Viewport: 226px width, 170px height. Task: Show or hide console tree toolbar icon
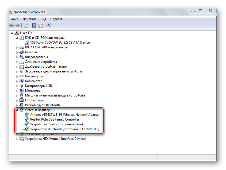coord(26,26)
